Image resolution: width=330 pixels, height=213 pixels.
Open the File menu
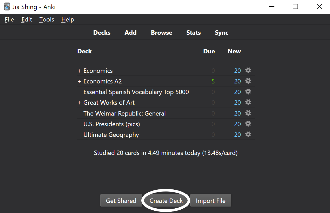(9, 19)
